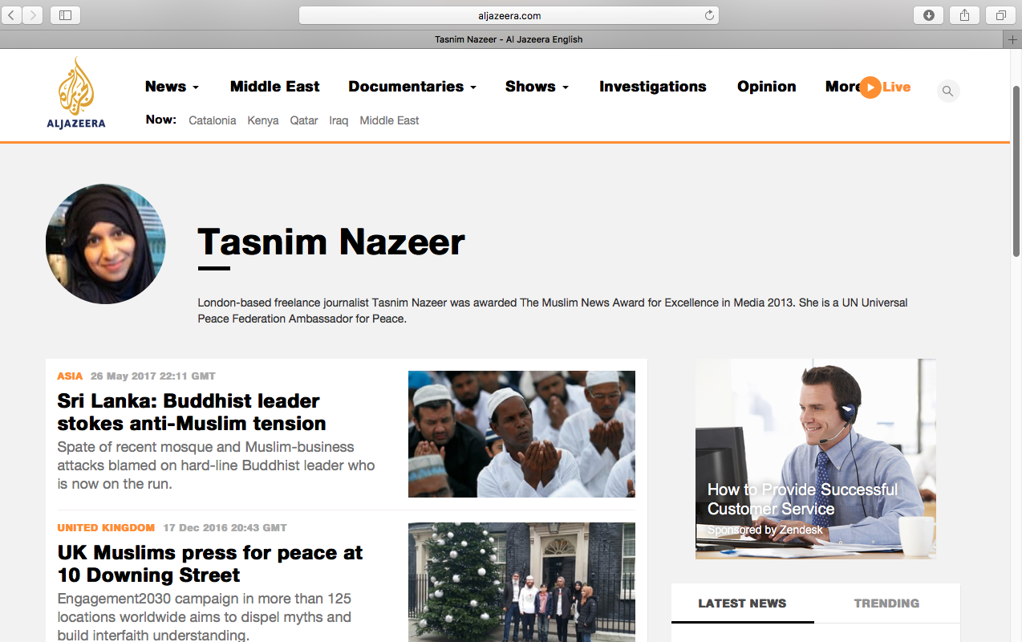1022x642 pixels.
Task: Expand the Shows dropdown menu
Action: point(537,87)
